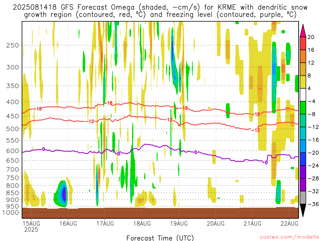Click the 300 pressure level label
Image resolution: width=322 pixels, height=241 pixels.
(x=13, y=67)
